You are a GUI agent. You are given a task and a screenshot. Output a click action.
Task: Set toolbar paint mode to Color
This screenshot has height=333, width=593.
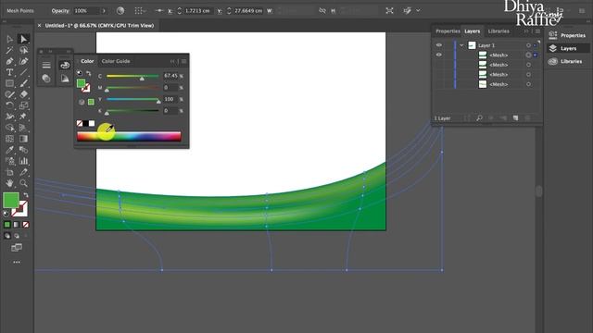(7, 225)
